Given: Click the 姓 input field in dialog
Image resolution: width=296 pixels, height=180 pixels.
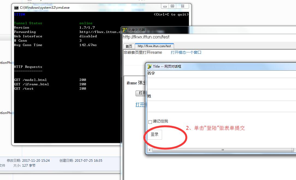Looking at the screenshot, I should point(222,106).
